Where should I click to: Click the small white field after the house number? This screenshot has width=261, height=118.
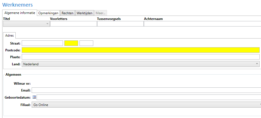click(x=86, y=43)
